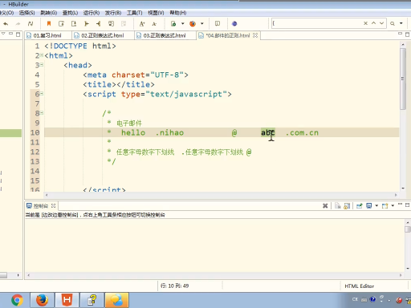Open the 发行(B) menu

pos(113,13)
